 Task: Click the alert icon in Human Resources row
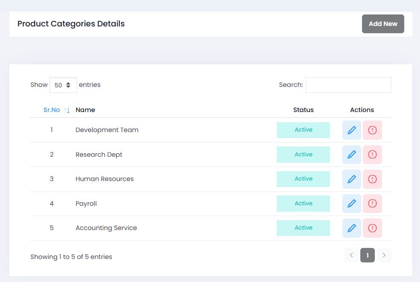pyautogui.click(x=372, y=179)
